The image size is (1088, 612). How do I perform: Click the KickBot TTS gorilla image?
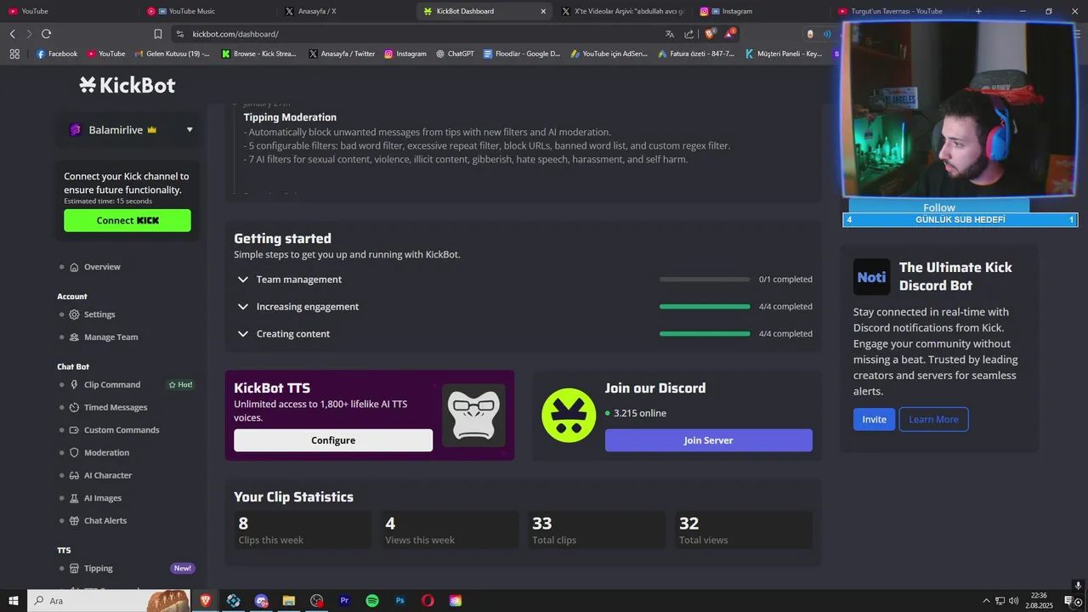473,416
